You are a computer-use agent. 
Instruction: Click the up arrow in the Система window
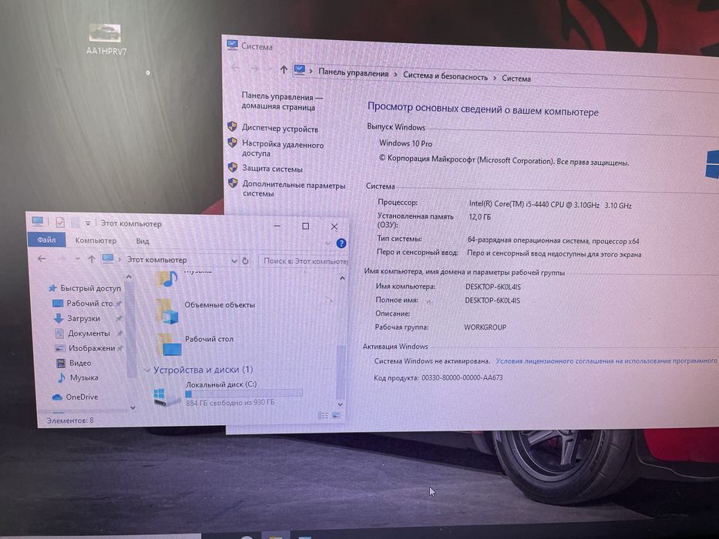(x=284, y=69)
